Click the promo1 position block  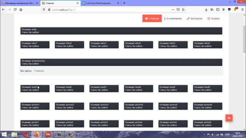(x=35, y=106)
